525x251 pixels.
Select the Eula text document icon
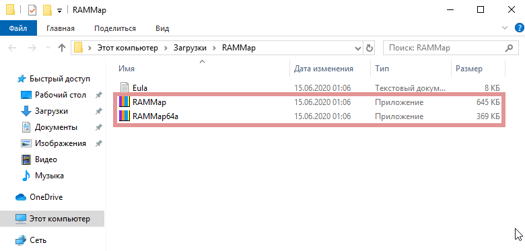[x=125, y=88]
